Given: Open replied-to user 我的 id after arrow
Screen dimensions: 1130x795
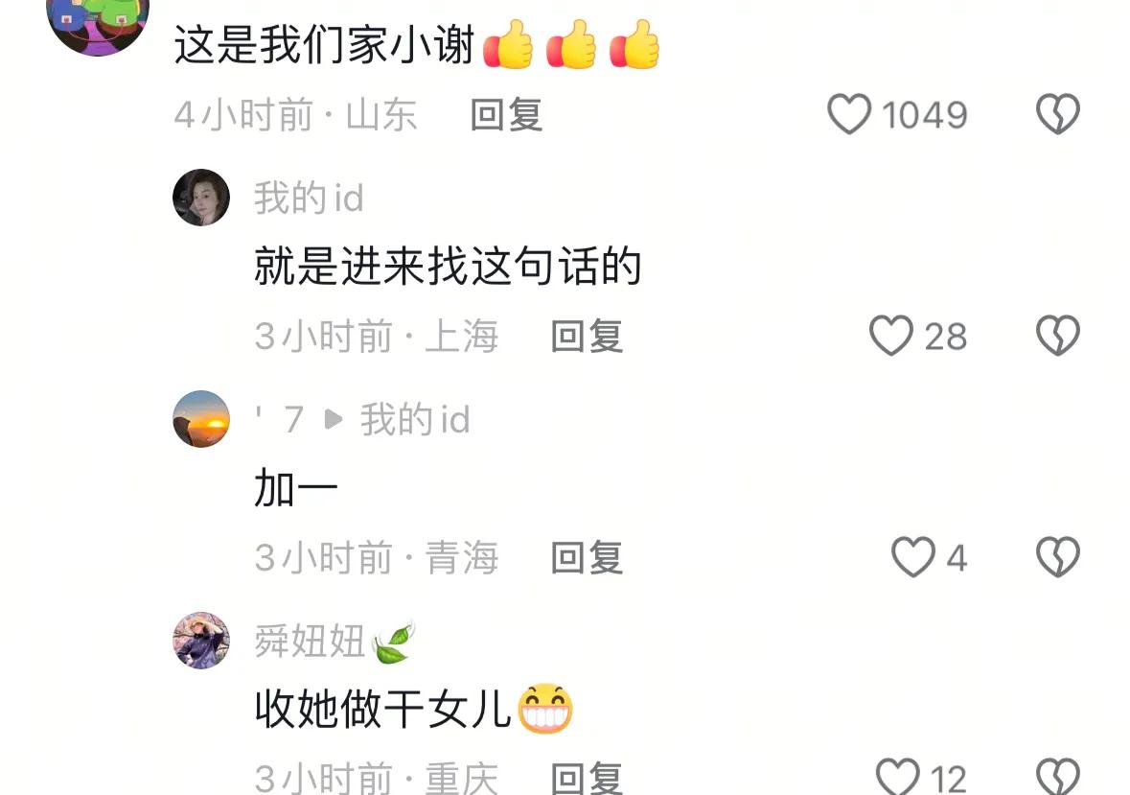Looking at the screenshot, I should 415,419.
